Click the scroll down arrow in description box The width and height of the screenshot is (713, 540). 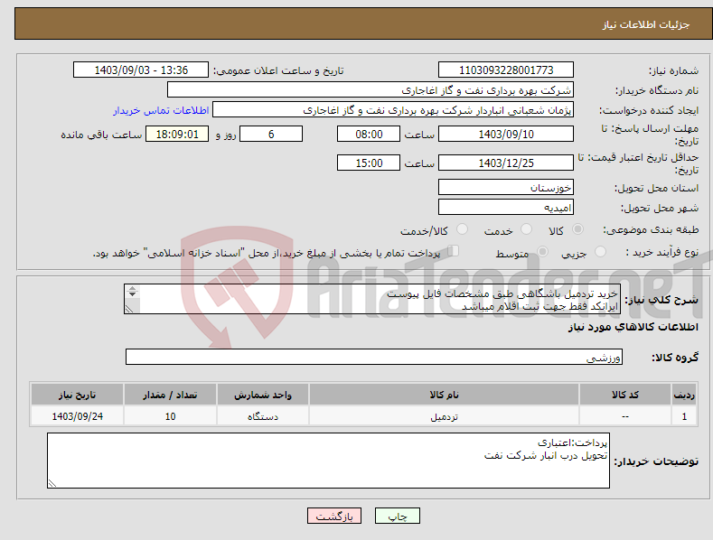pyautogui.click(x=132, y=294)
